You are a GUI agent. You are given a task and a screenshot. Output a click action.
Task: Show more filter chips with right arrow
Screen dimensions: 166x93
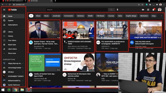tap(162, 16)
